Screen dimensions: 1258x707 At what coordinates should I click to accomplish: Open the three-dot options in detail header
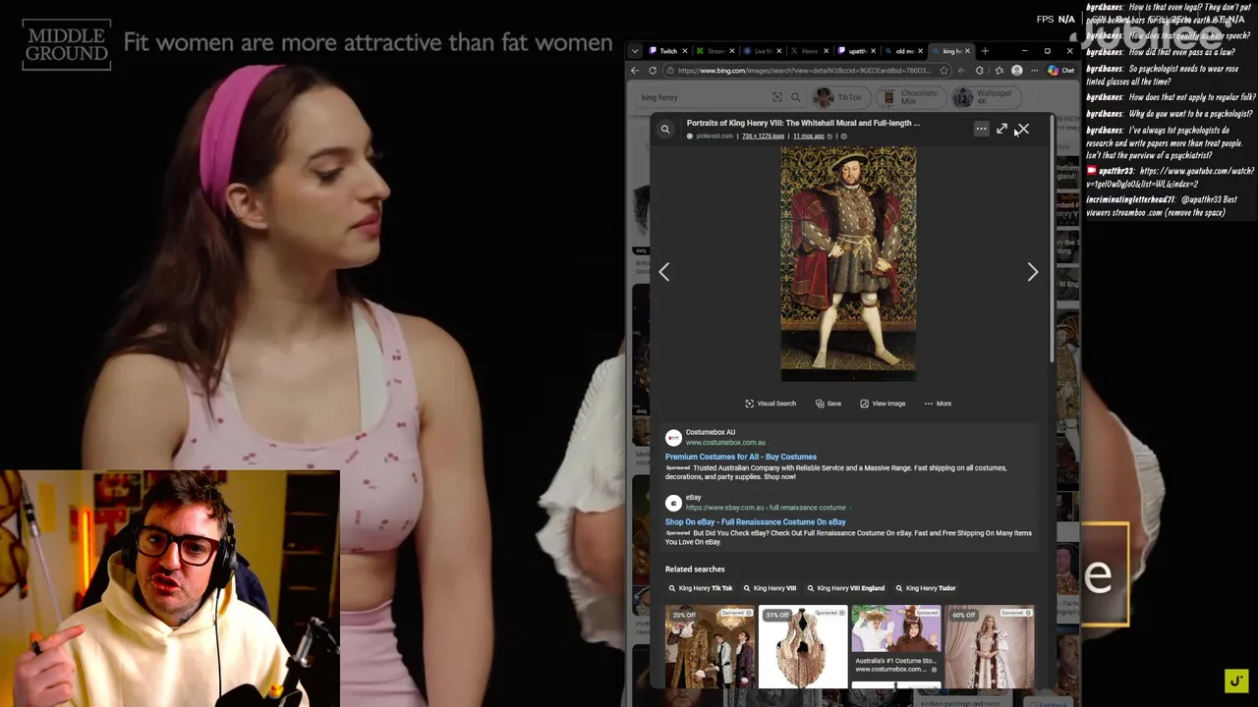coord(981,129)
